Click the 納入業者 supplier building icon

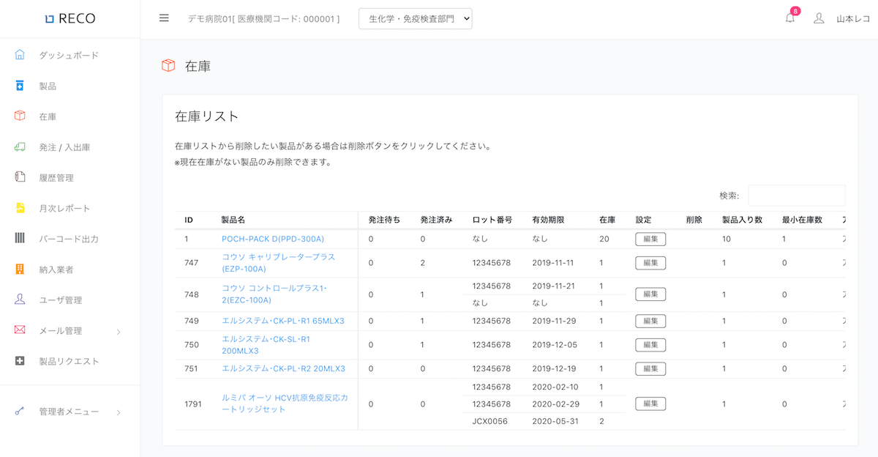point(20,270)
